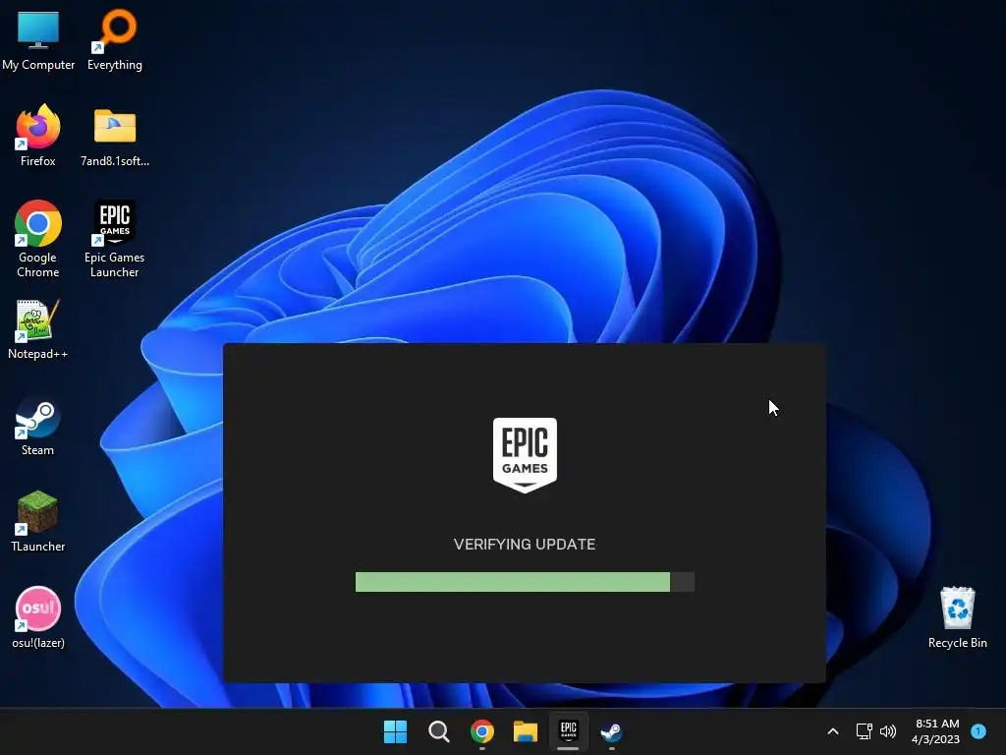Select the Recycle Bin icon
The image size is (1006, 755).
[x=957, y=617]
